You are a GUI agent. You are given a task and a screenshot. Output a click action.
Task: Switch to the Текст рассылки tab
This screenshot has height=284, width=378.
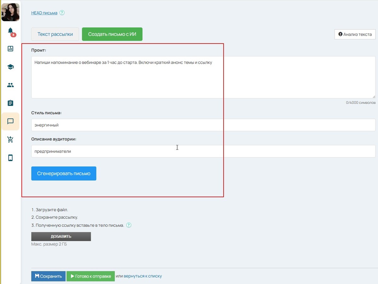click(55, 34)
